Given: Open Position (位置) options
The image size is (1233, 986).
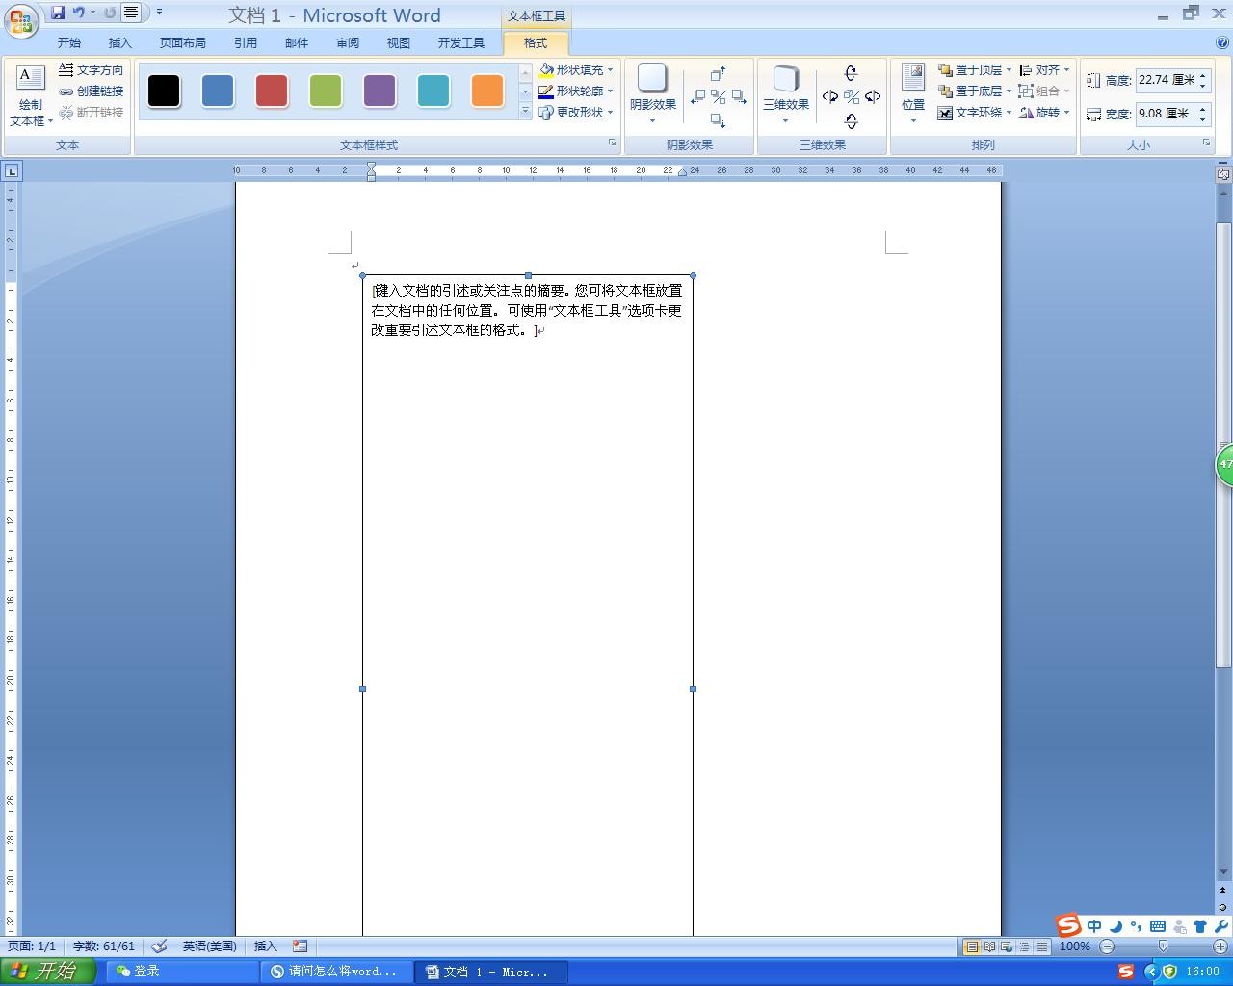Looking at the screenshot, I should point(913,95).
